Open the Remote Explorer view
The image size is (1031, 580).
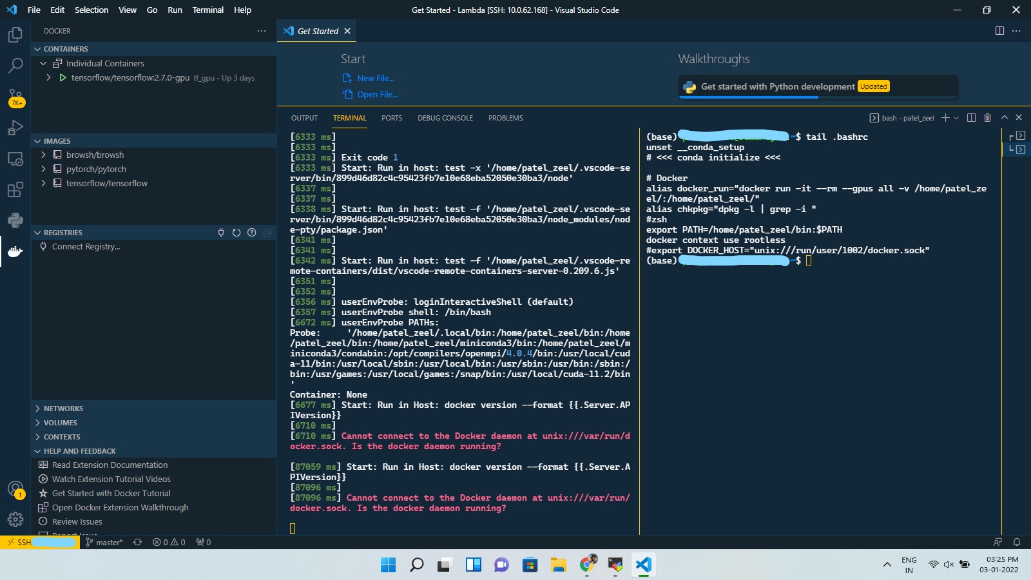tap(15, 159)
